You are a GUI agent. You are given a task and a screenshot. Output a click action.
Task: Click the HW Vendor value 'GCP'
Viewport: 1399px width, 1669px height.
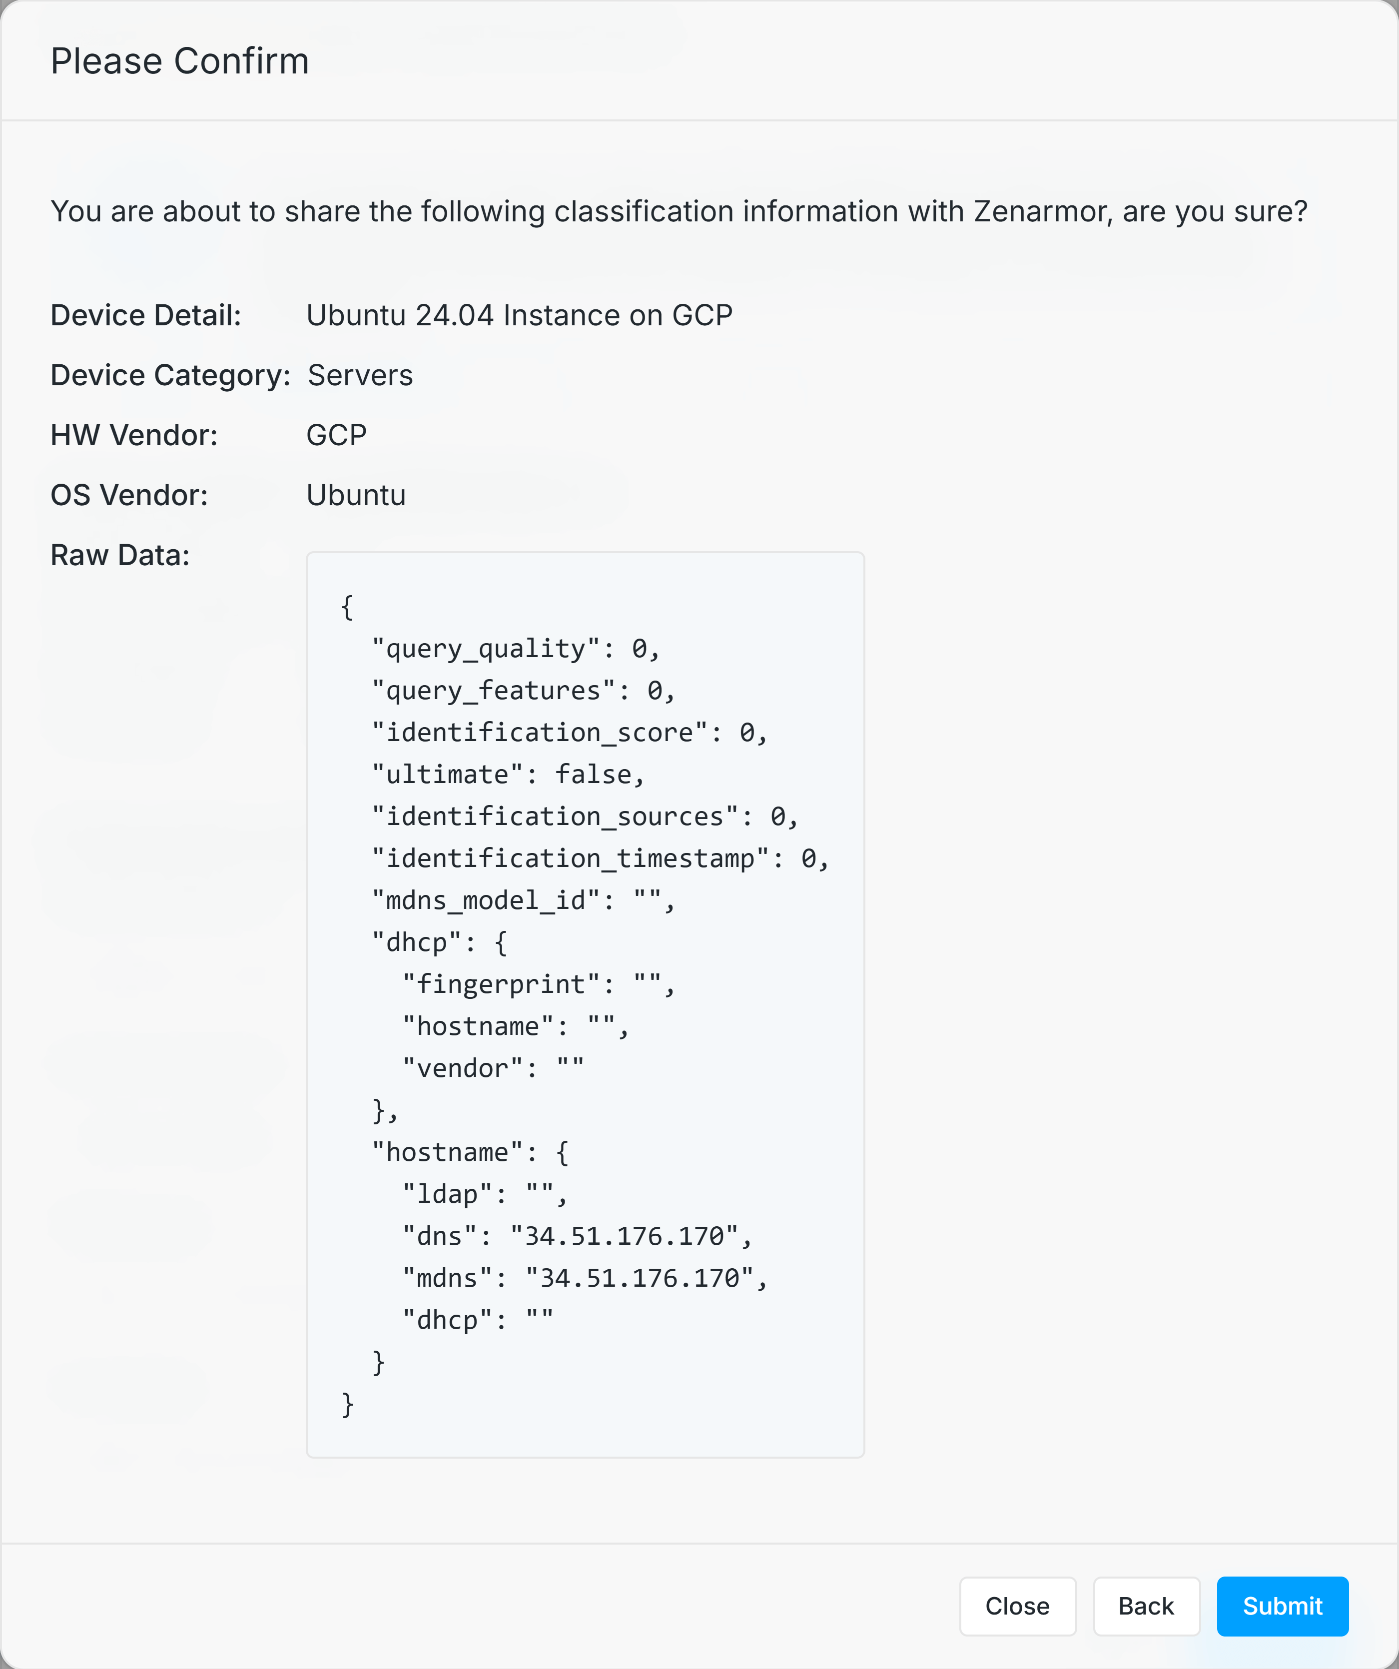click(336, 436)
